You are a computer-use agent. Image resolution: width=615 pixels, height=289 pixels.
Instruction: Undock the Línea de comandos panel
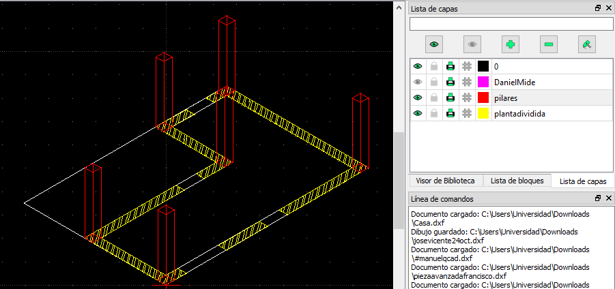(x=598, y=198)
